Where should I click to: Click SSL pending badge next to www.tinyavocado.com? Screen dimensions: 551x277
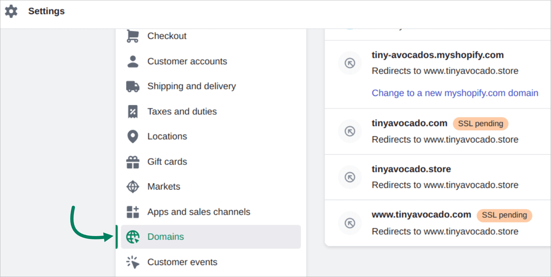click(x=504, y=215)
